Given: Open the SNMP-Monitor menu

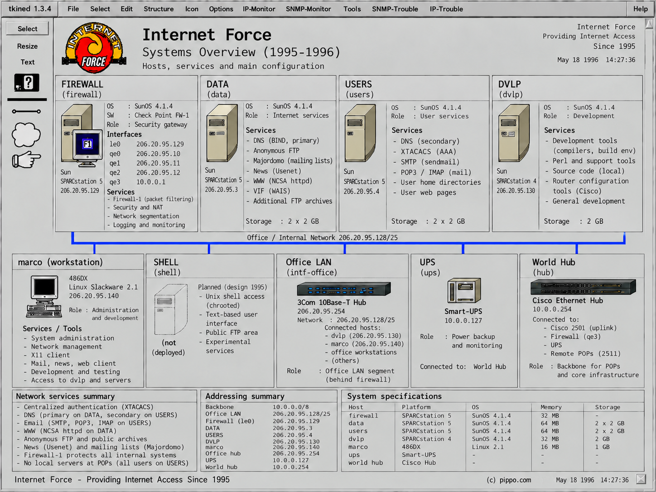Looking at the screenshot, I should [308, 9].
